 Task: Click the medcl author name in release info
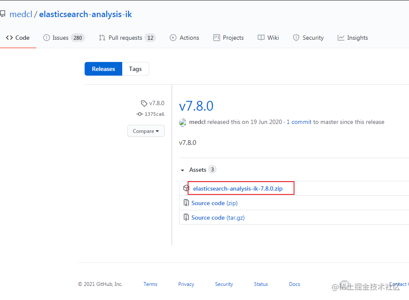(x=197, y=122)
